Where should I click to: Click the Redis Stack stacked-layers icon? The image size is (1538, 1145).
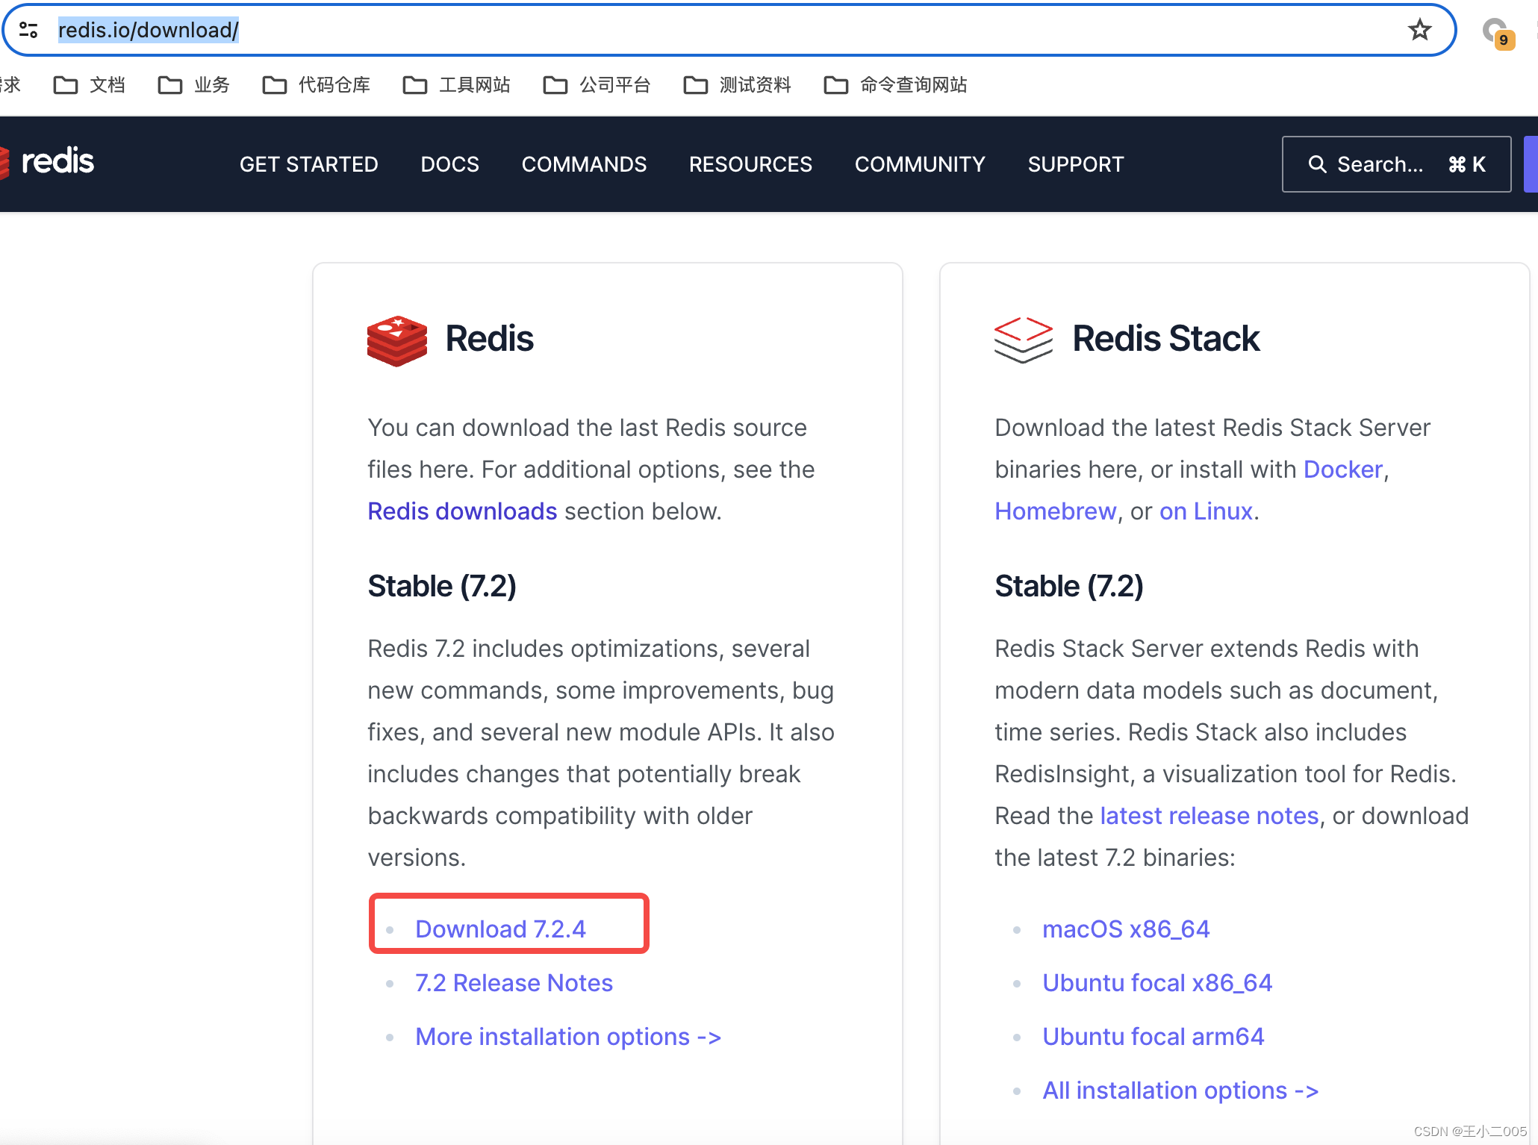(1024, 340)
